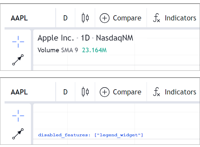The height and width of the screenshot is (147, 200).
Task: Click the AAPL symbol field in the bottom chart
Action: [x=20, y=92]
